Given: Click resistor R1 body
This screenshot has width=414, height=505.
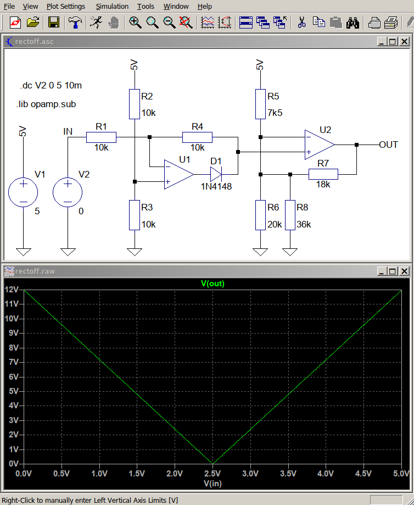Looking at the screenshot, I should [x=101, y=137].
